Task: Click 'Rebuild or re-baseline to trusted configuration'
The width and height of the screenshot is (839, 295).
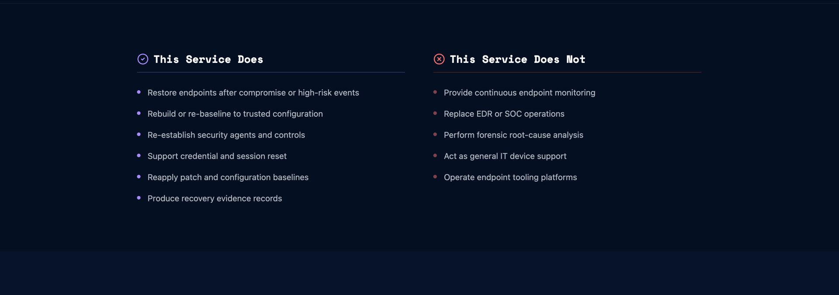Action: (x=235, y=114)
